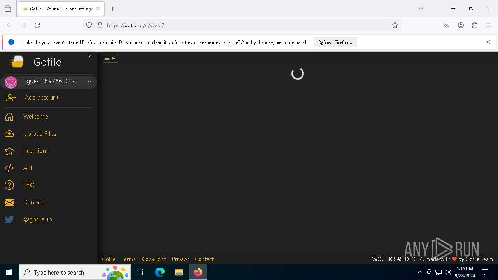
Task: Click the Premium star icon
Action: (9, 151)
